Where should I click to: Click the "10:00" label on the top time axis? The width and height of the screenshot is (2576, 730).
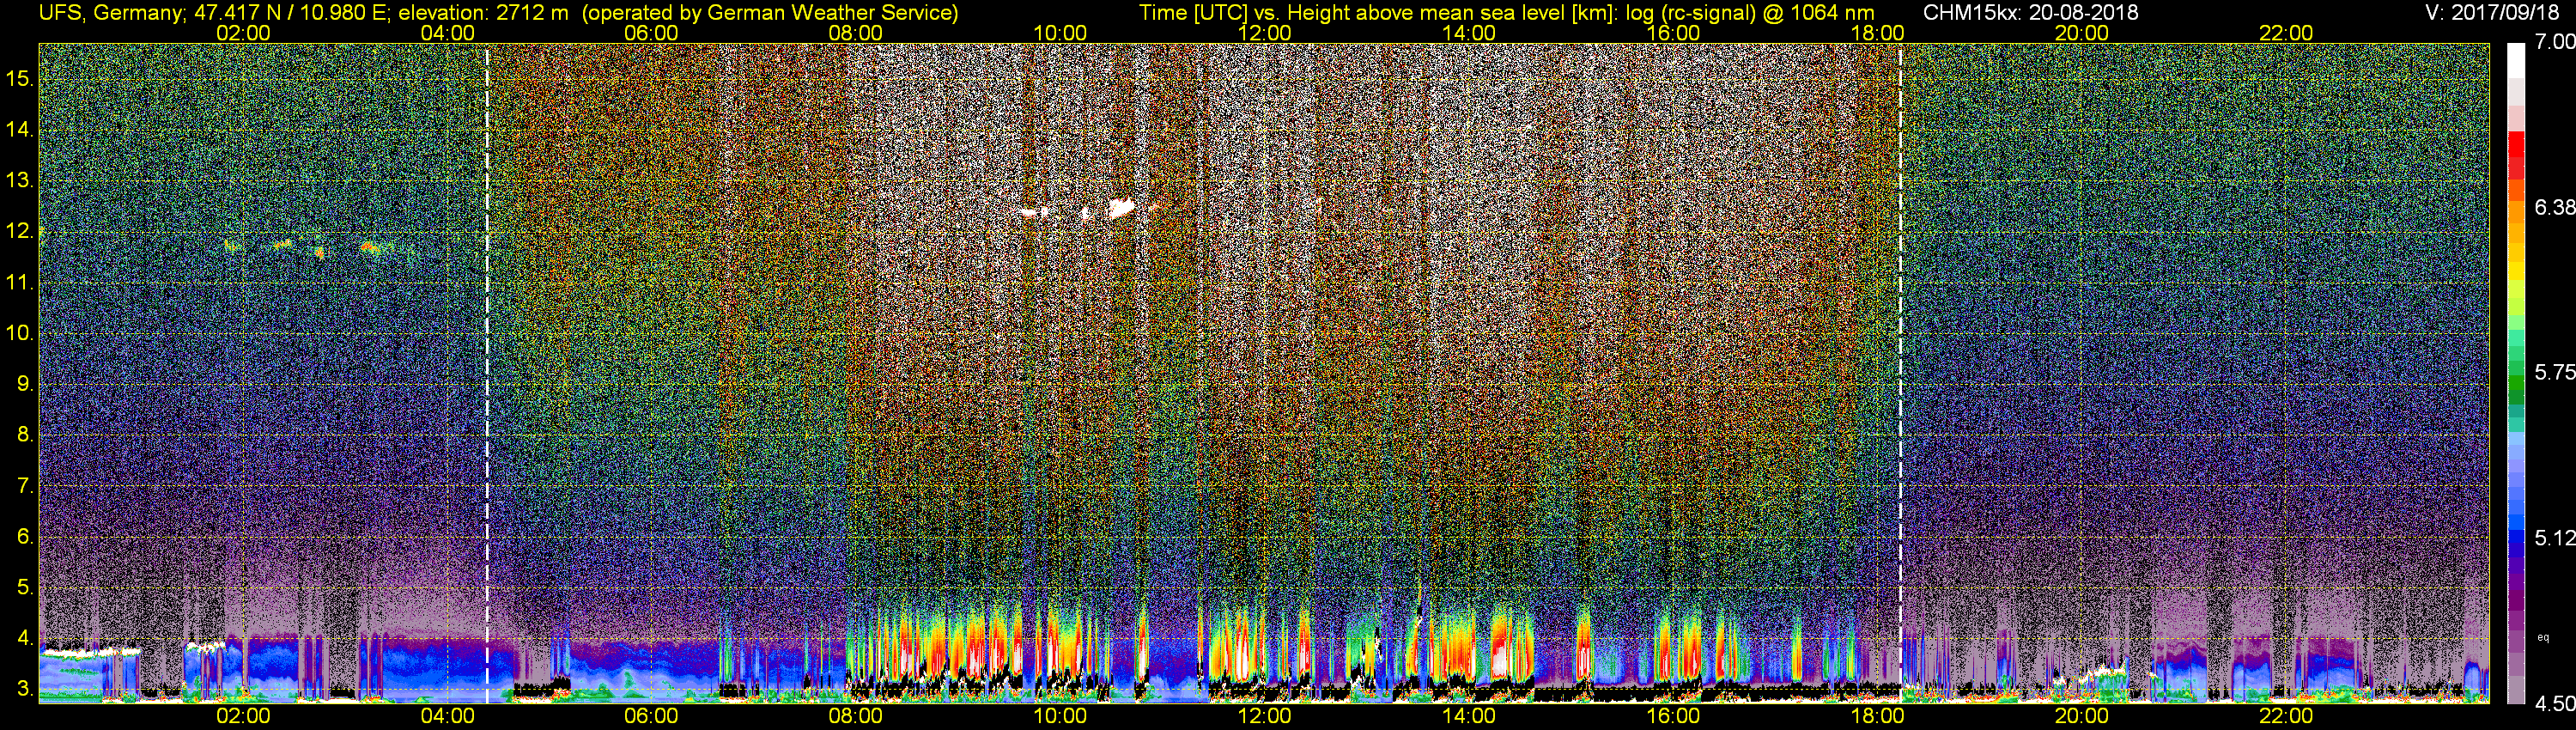(x=1060, y=33)
